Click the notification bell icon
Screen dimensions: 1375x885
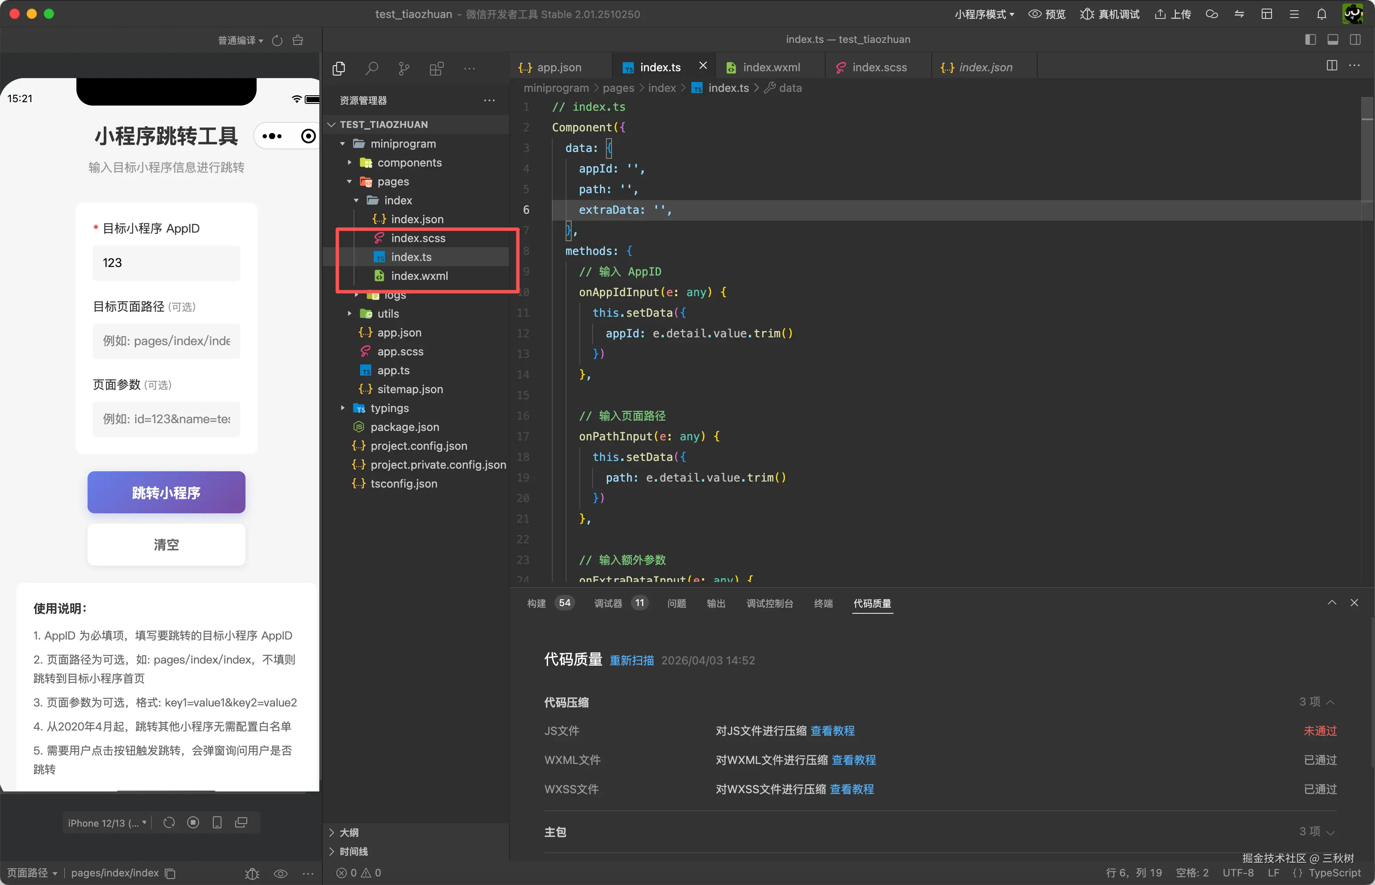pos(1321,14)
